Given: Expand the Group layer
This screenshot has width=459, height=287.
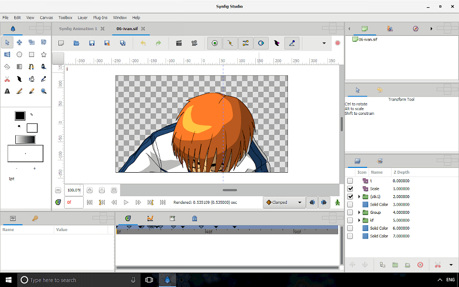Looking at the screenshot, I should click(x=359, y=212).
